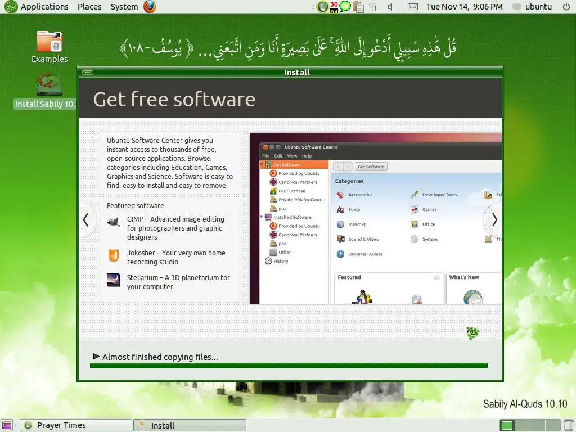Image resolution: width=576 pixels, height=432 pixels.
Task: Click the Install window title bar text
Action: pos(296,73)
